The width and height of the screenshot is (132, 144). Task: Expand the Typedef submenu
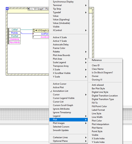click(x=69, y=13)
